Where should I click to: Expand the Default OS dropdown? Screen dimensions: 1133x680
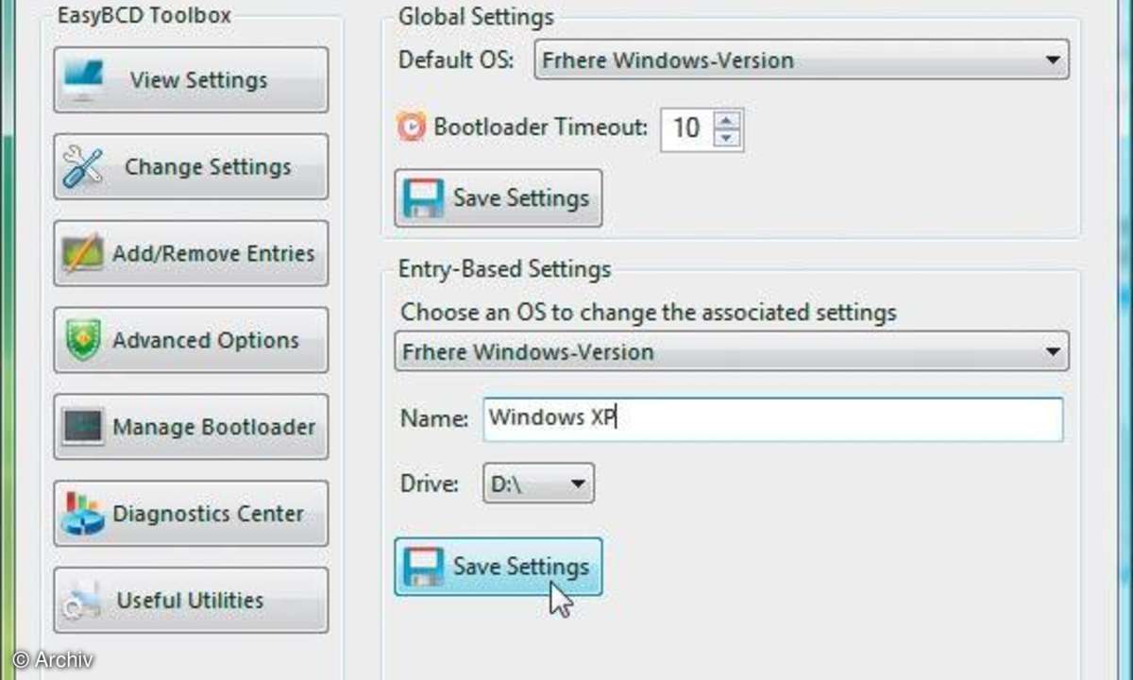1053,60
